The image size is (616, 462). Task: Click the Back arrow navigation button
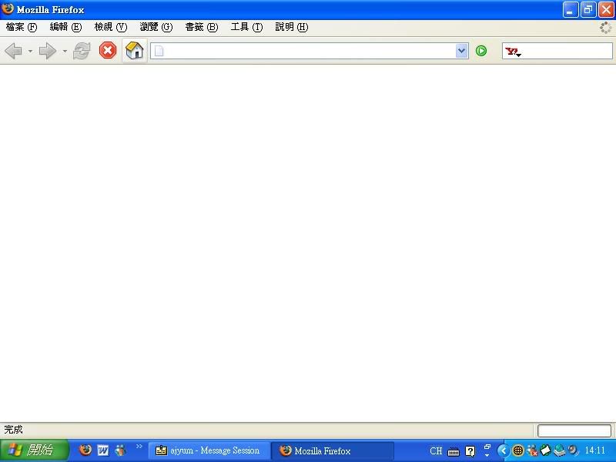pos(13,51)
